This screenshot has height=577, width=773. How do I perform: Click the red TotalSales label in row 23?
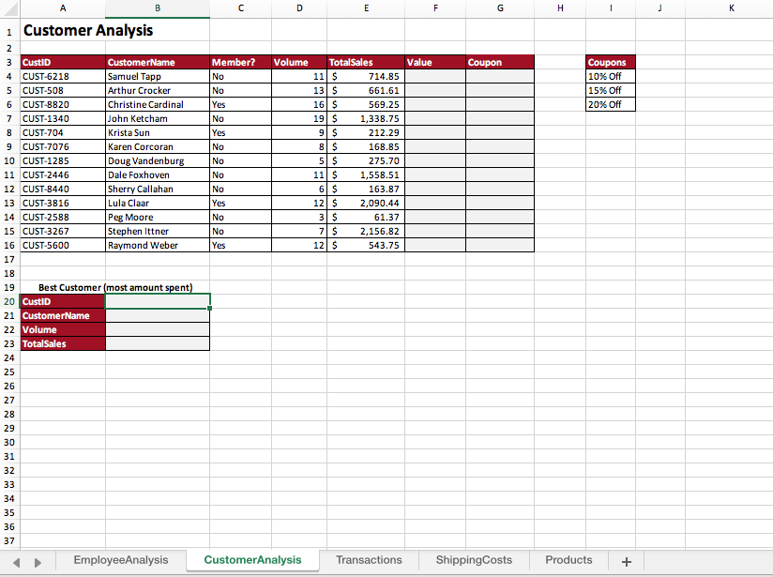point(63,343)
